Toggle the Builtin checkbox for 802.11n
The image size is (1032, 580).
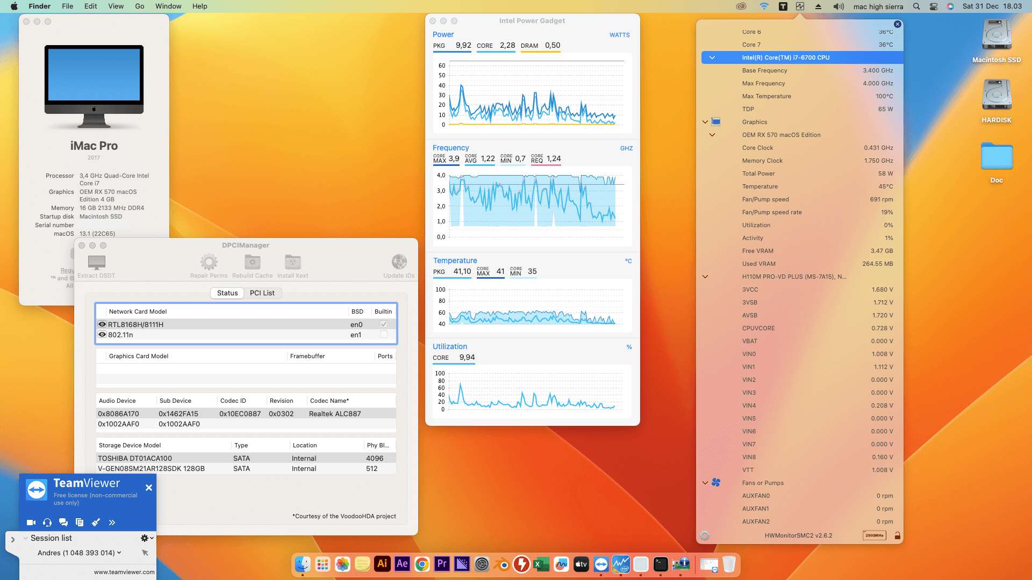pyautogui.click(x=384, y=335)
